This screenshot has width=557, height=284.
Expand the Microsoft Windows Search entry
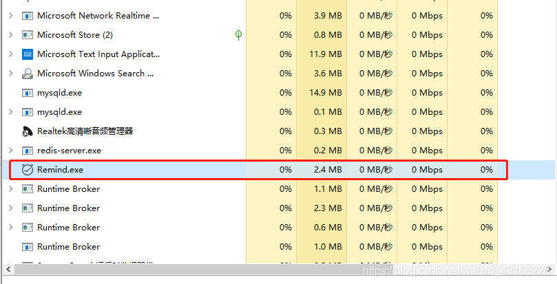[x=10, y=74]
